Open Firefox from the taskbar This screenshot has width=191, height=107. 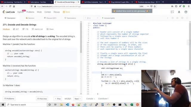pyautogui.click(x=73, y=105)
